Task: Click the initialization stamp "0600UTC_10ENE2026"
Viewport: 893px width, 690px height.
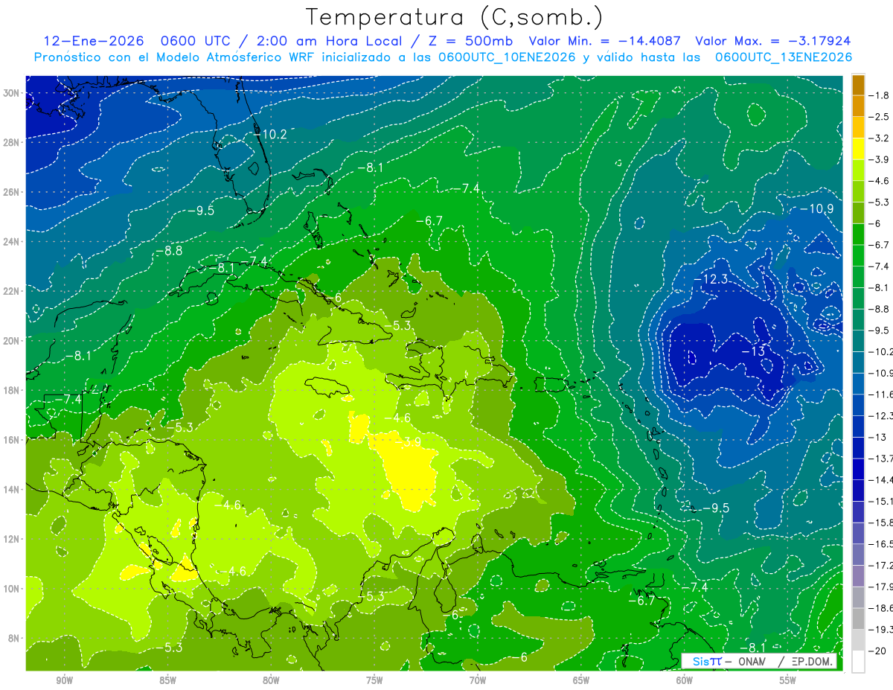Action: (507, 57)
